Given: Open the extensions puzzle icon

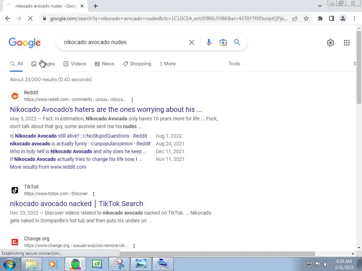Looking at the screenshot, I should pyautogui.click(x=320, y=18).
